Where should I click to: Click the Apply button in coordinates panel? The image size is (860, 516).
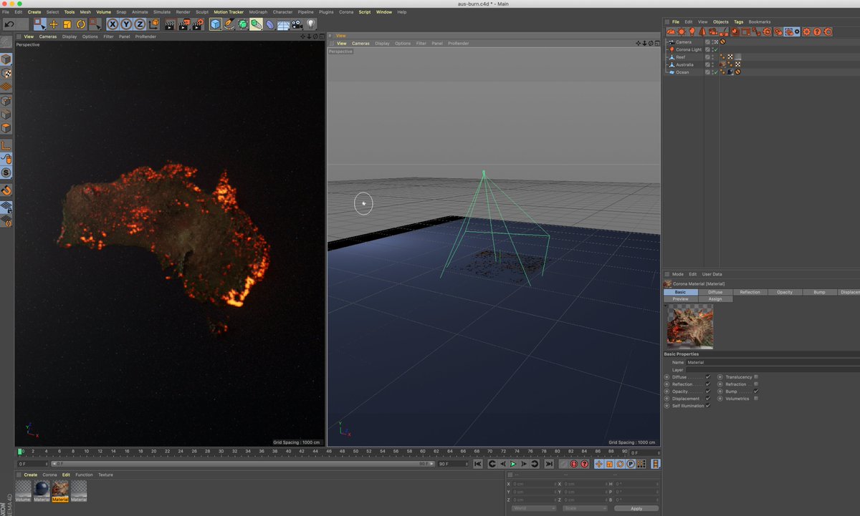click(x=636, y=508)
